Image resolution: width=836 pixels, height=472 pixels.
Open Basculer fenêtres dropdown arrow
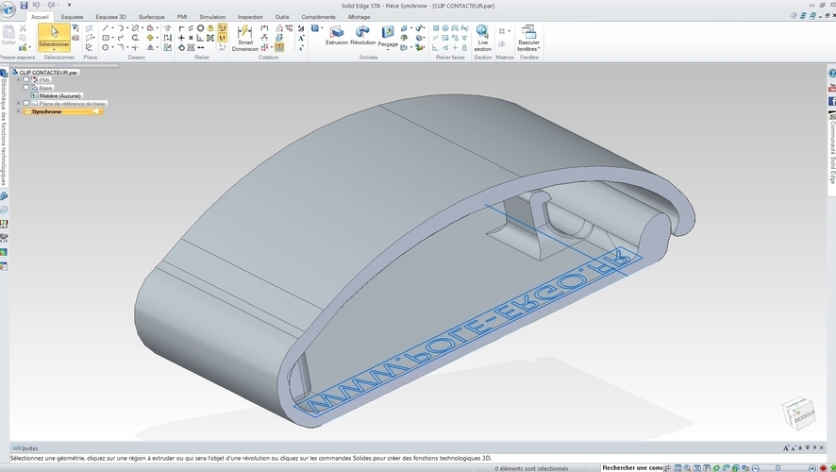click(x=539, y=49)
